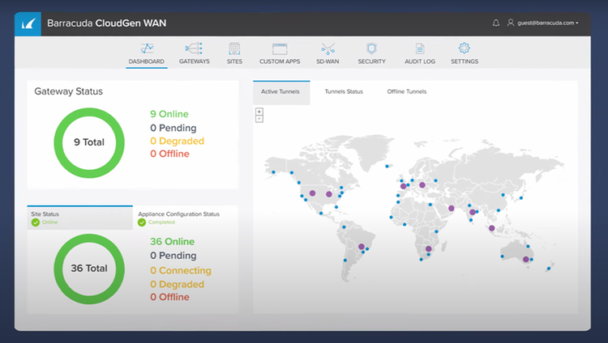Click the blue site marker in Alaska
608x343 pixels.
[274, 172]
